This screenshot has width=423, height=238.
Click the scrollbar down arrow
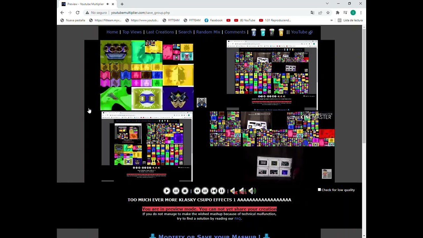tap(364, 236)
